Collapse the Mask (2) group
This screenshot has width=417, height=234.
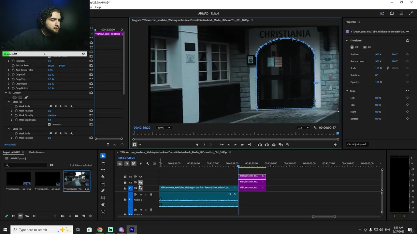pyautogui.click(x=9, y=129)
